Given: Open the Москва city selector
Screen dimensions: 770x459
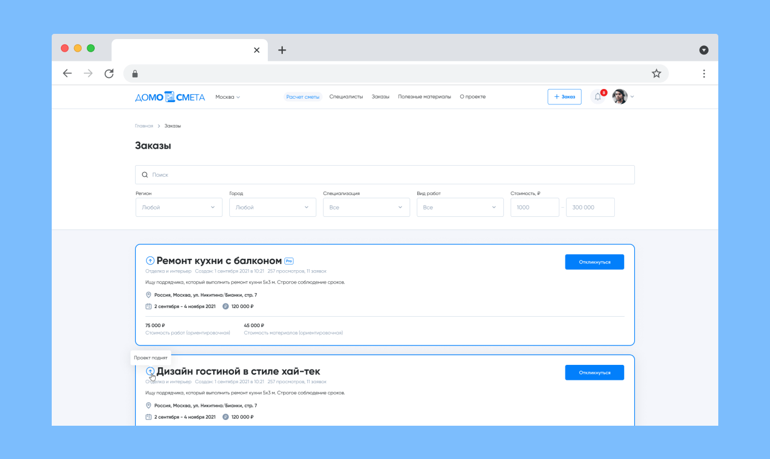Looking at the screenshot, I should 228,97.
